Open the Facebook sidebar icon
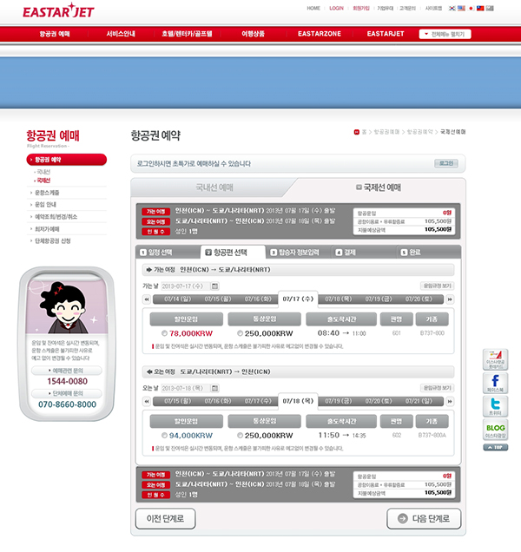Viewport: 521px width, 552px height. coord(495,383)
